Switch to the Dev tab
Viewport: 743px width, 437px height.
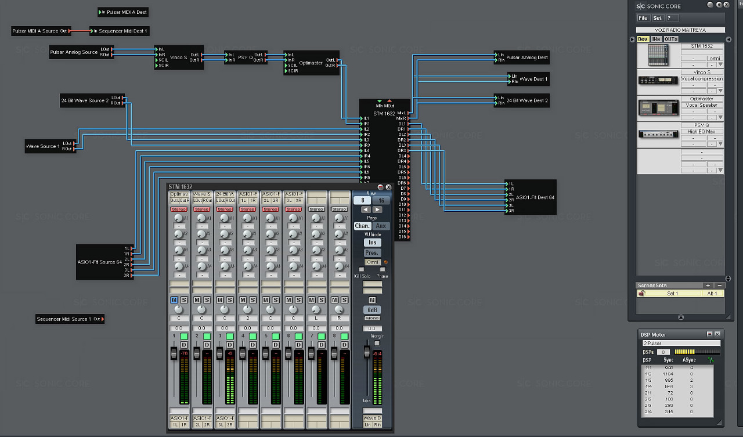(x=643, y=39)
